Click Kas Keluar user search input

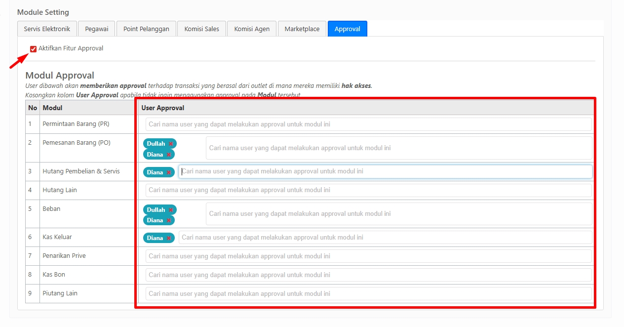(x=385, y=238)
